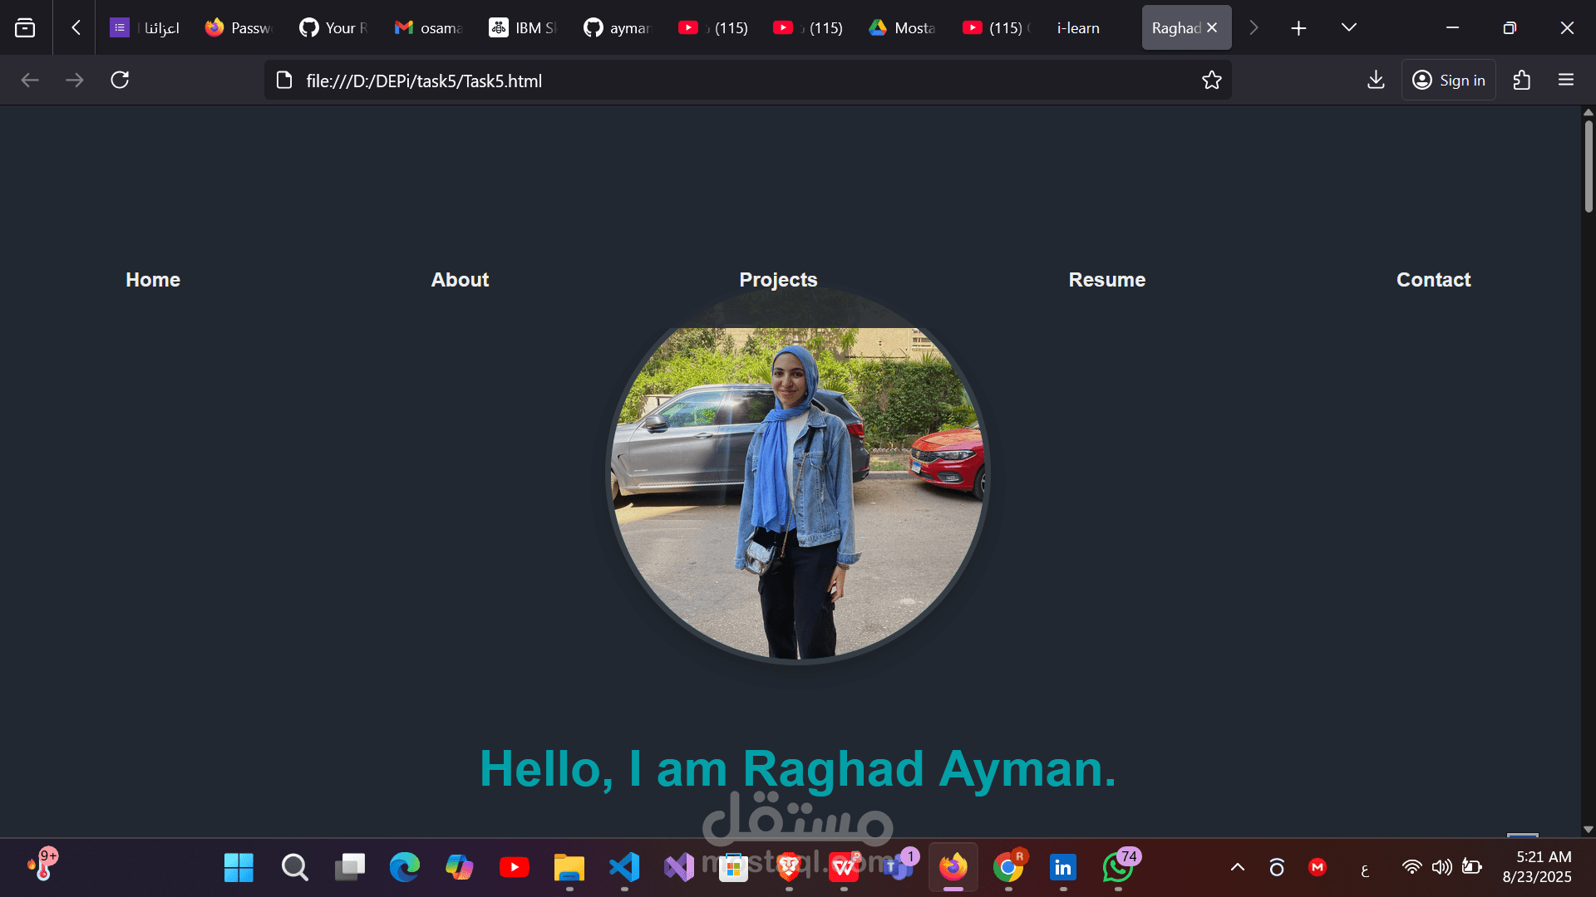
Task: Open the Downloads panel
Action: click(1376, 80)
